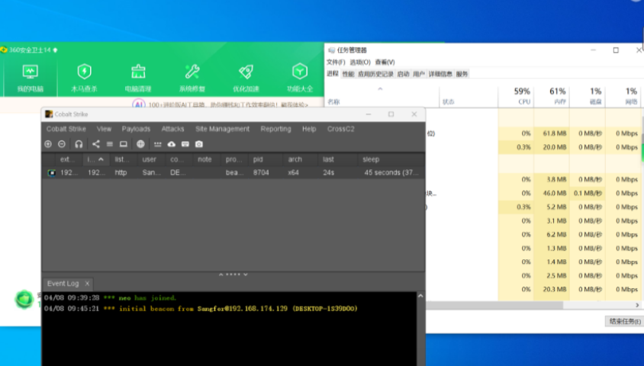Switch to the 详细信息 tab

440,74
